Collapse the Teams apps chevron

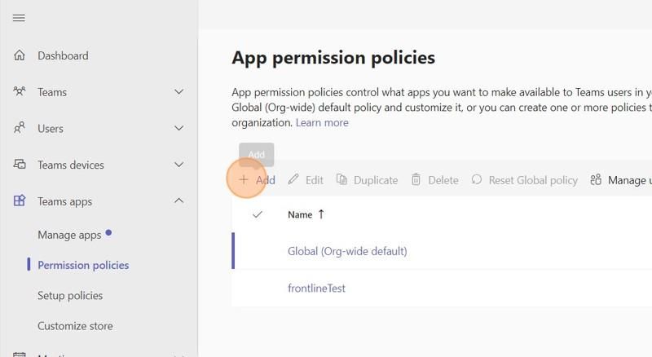(x=178, y=201)
